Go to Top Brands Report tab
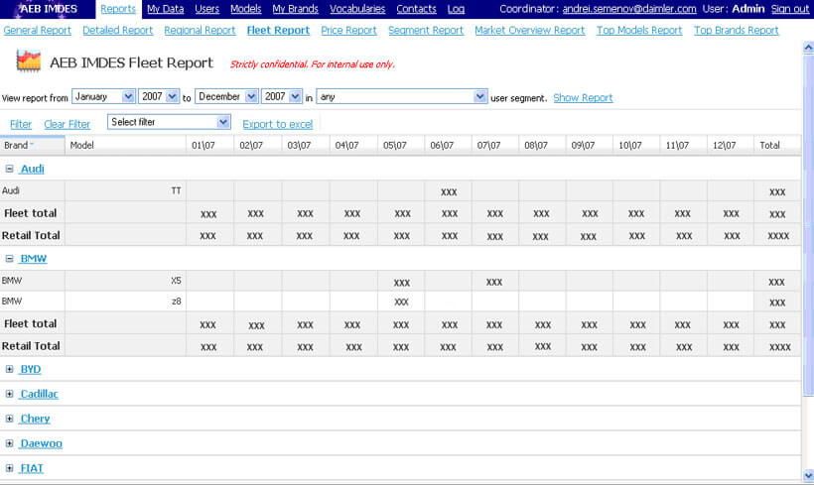Image resolution: width=814 pixels, height=485 pixels. point(736,31)
